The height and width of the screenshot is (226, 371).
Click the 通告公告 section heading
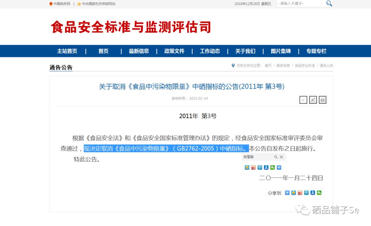pos(61,67)
